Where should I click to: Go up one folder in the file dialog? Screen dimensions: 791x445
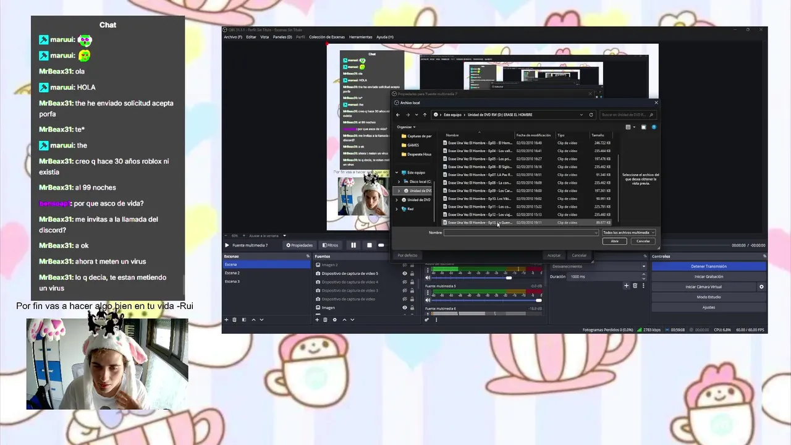point(425,115)
